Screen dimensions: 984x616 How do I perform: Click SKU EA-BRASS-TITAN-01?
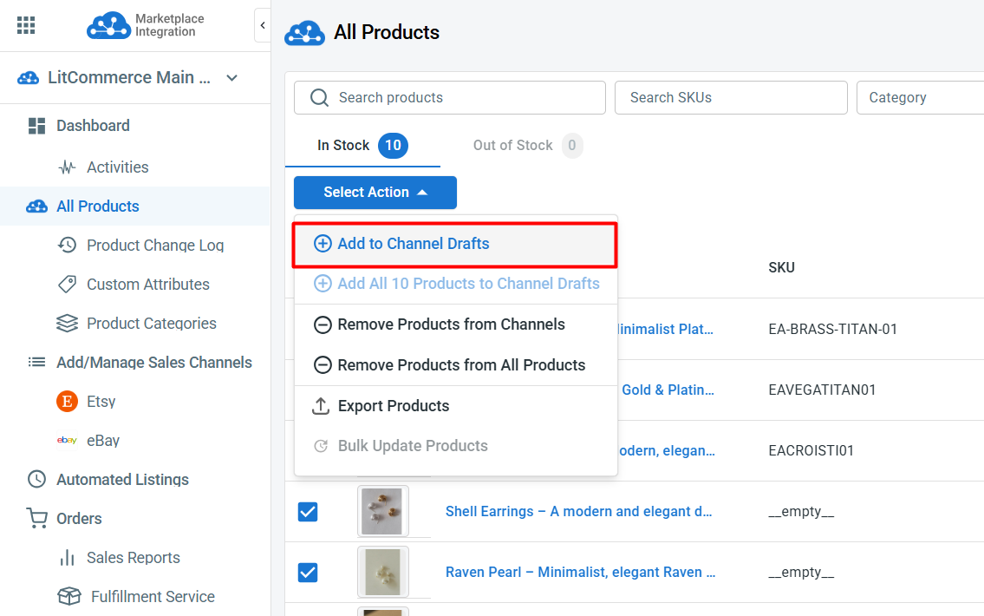point(833,329)
